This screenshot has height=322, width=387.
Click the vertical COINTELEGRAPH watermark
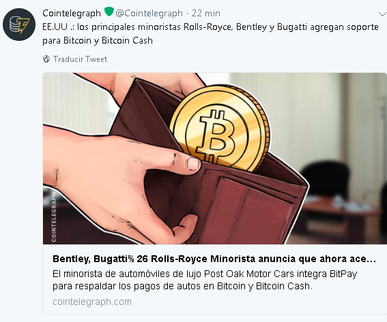(54, 217)
